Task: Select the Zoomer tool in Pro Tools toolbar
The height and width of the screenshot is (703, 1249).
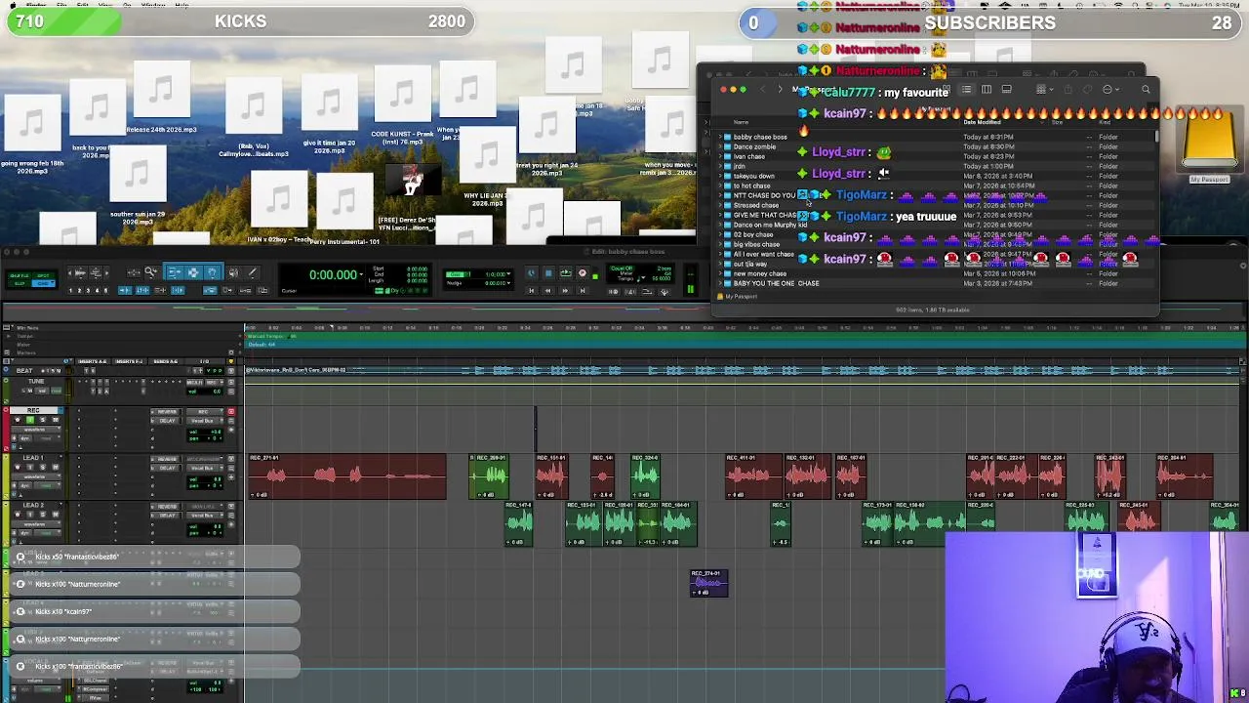Action: pyautogui.click(x=150, y=272)
